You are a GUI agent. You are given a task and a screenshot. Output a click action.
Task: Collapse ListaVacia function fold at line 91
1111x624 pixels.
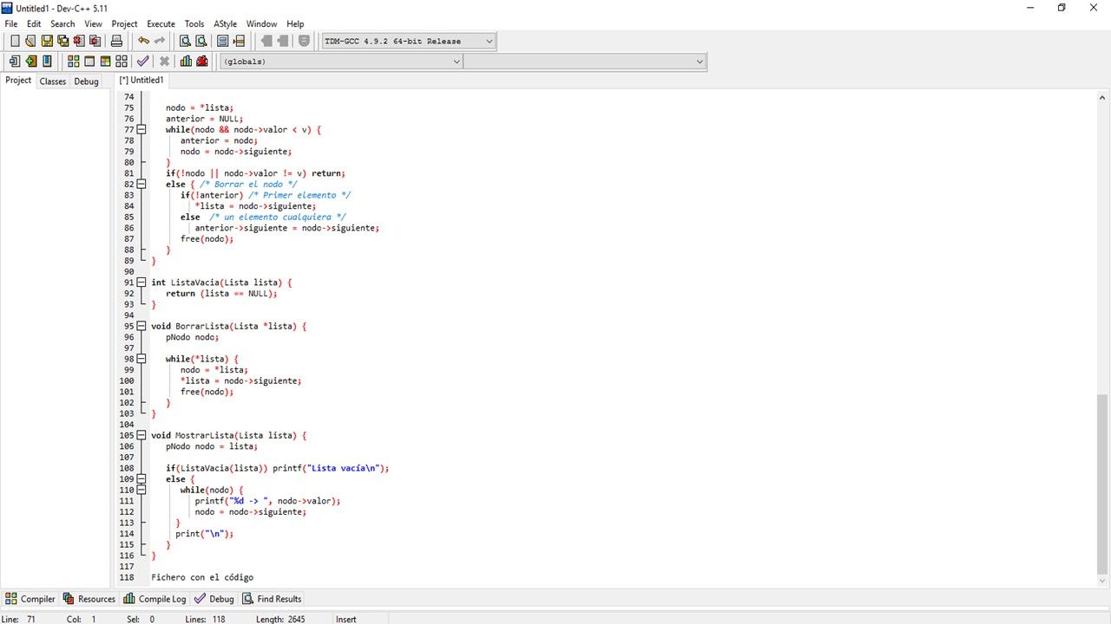point(141,283)
